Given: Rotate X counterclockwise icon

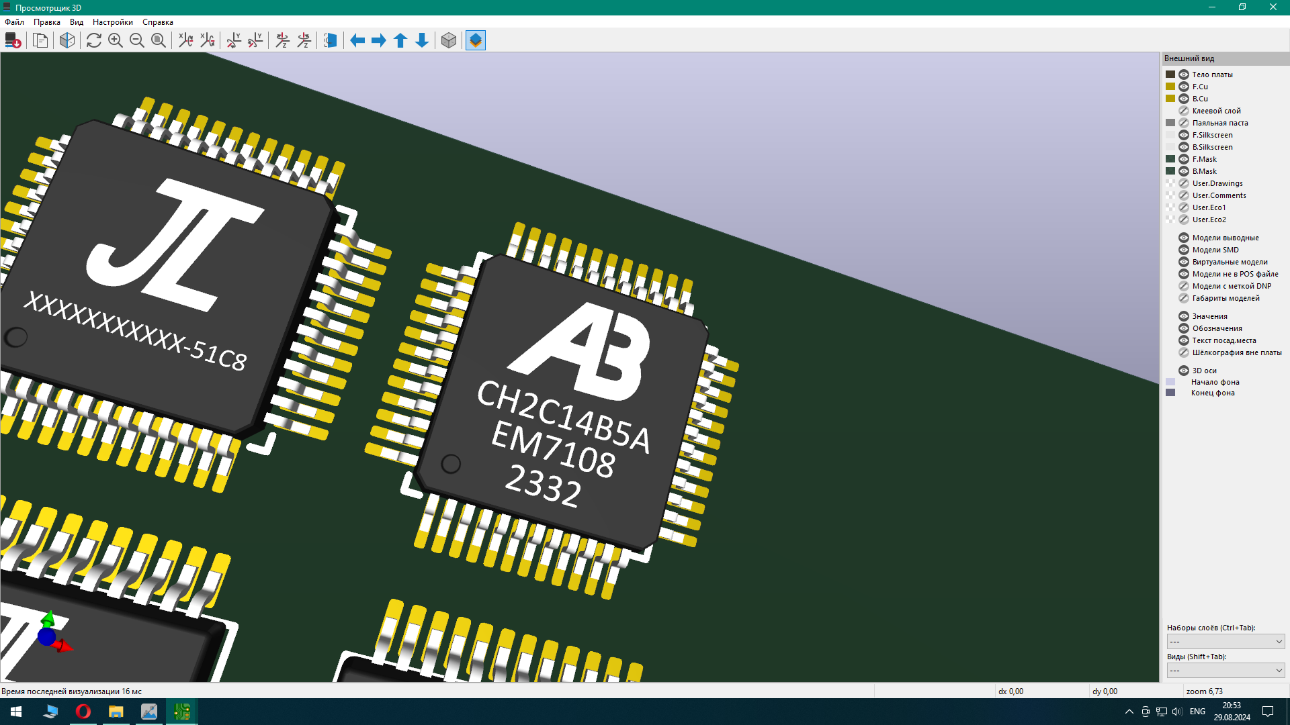Looking at the screenshot, I should tap(207, 40).
